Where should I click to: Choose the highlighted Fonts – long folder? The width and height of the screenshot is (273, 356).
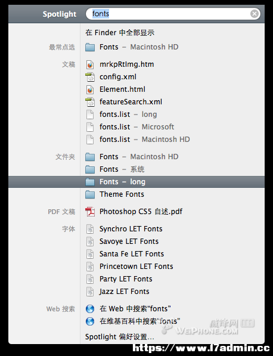(x=136, y=182)
